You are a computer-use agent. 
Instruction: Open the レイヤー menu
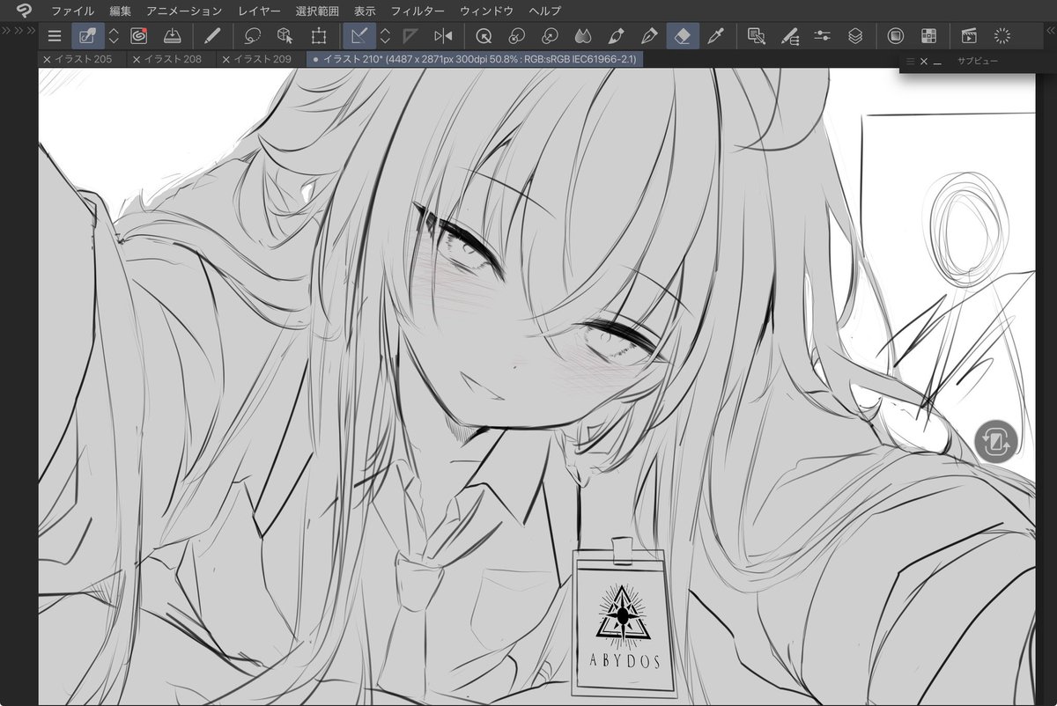[259, 11]
